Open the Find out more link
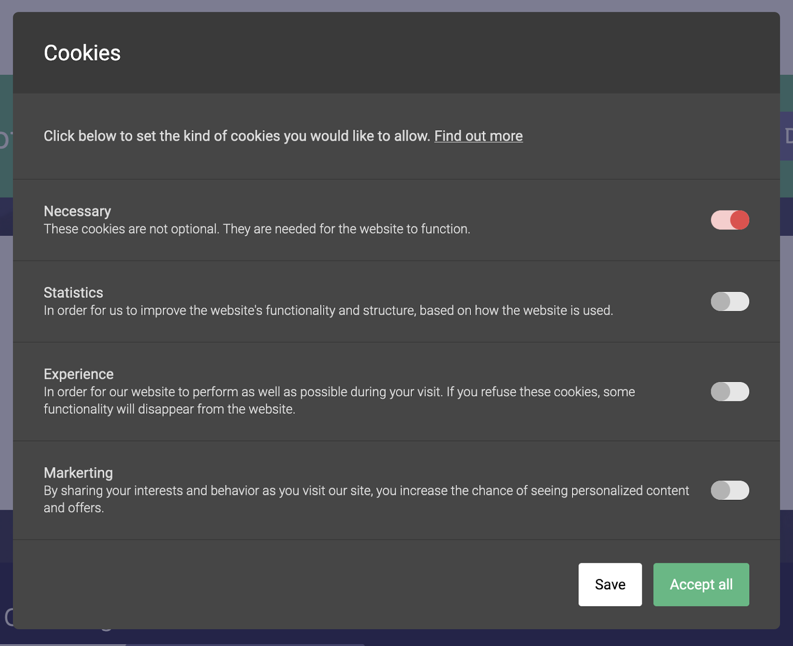The image size is (793, 646). [x=478, y=136]
